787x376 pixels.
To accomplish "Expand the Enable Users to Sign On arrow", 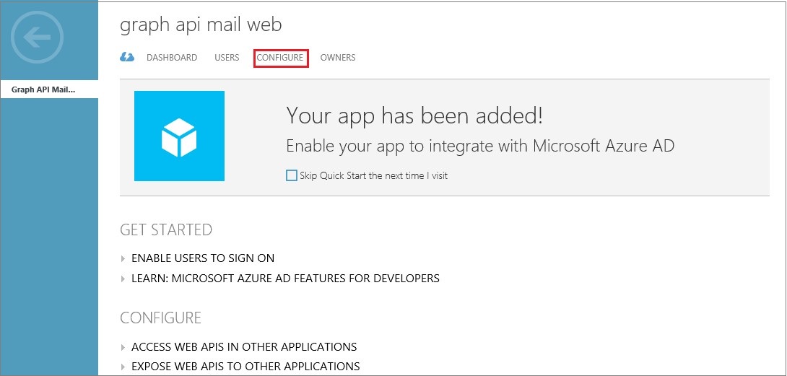I will pos(123,258).
